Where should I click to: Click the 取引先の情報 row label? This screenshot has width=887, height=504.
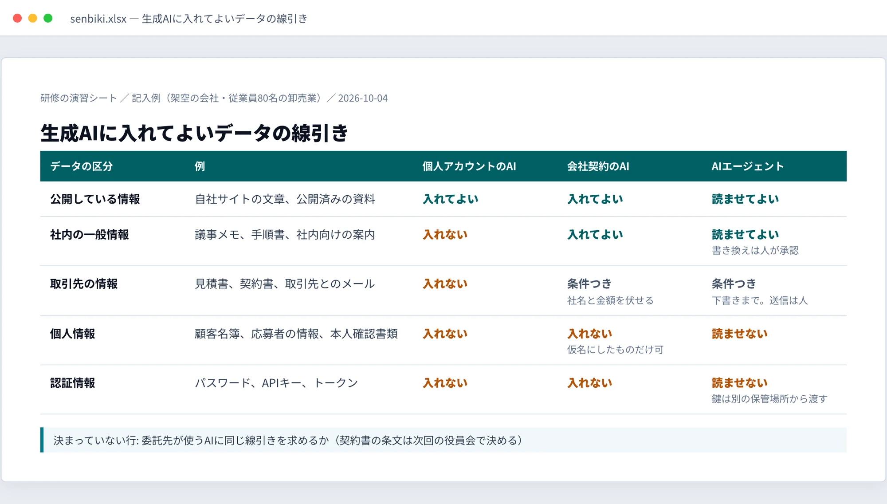84,284
